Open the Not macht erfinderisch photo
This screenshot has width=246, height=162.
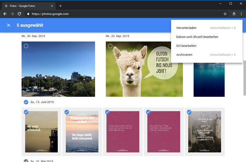(41, 132)
